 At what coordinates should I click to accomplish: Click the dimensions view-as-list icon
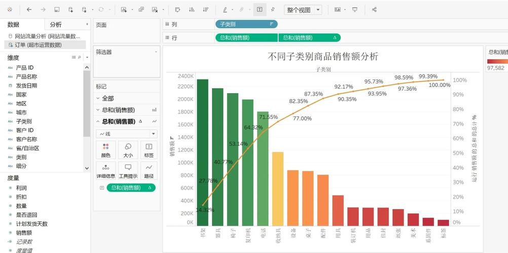[x=74, y=57]
